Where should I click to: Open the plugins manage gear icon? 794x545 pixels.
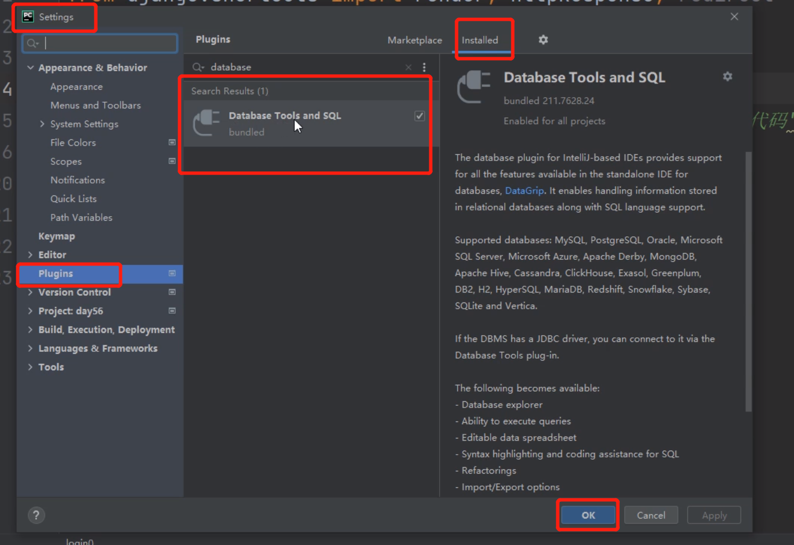tap(543, 40)
